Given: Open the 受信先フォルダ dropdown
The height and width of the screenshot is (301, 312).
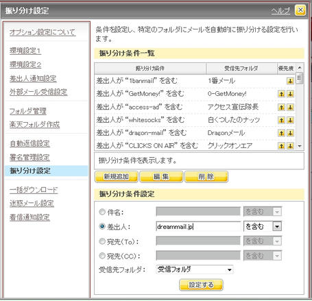Looking at the screenshot, I should coord(195,269).
